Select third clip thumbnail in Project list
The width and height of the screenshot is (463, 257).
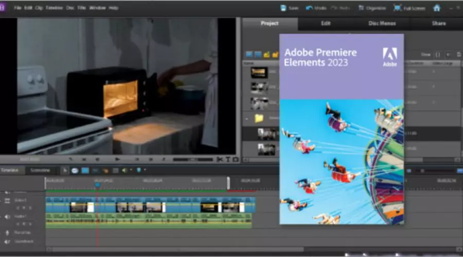coord(259,103)
